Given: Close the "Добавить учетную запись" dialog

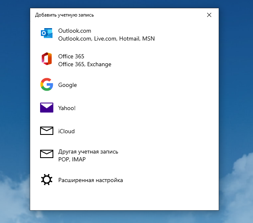Looking at the screenshot, I should [x=209, y=15].
